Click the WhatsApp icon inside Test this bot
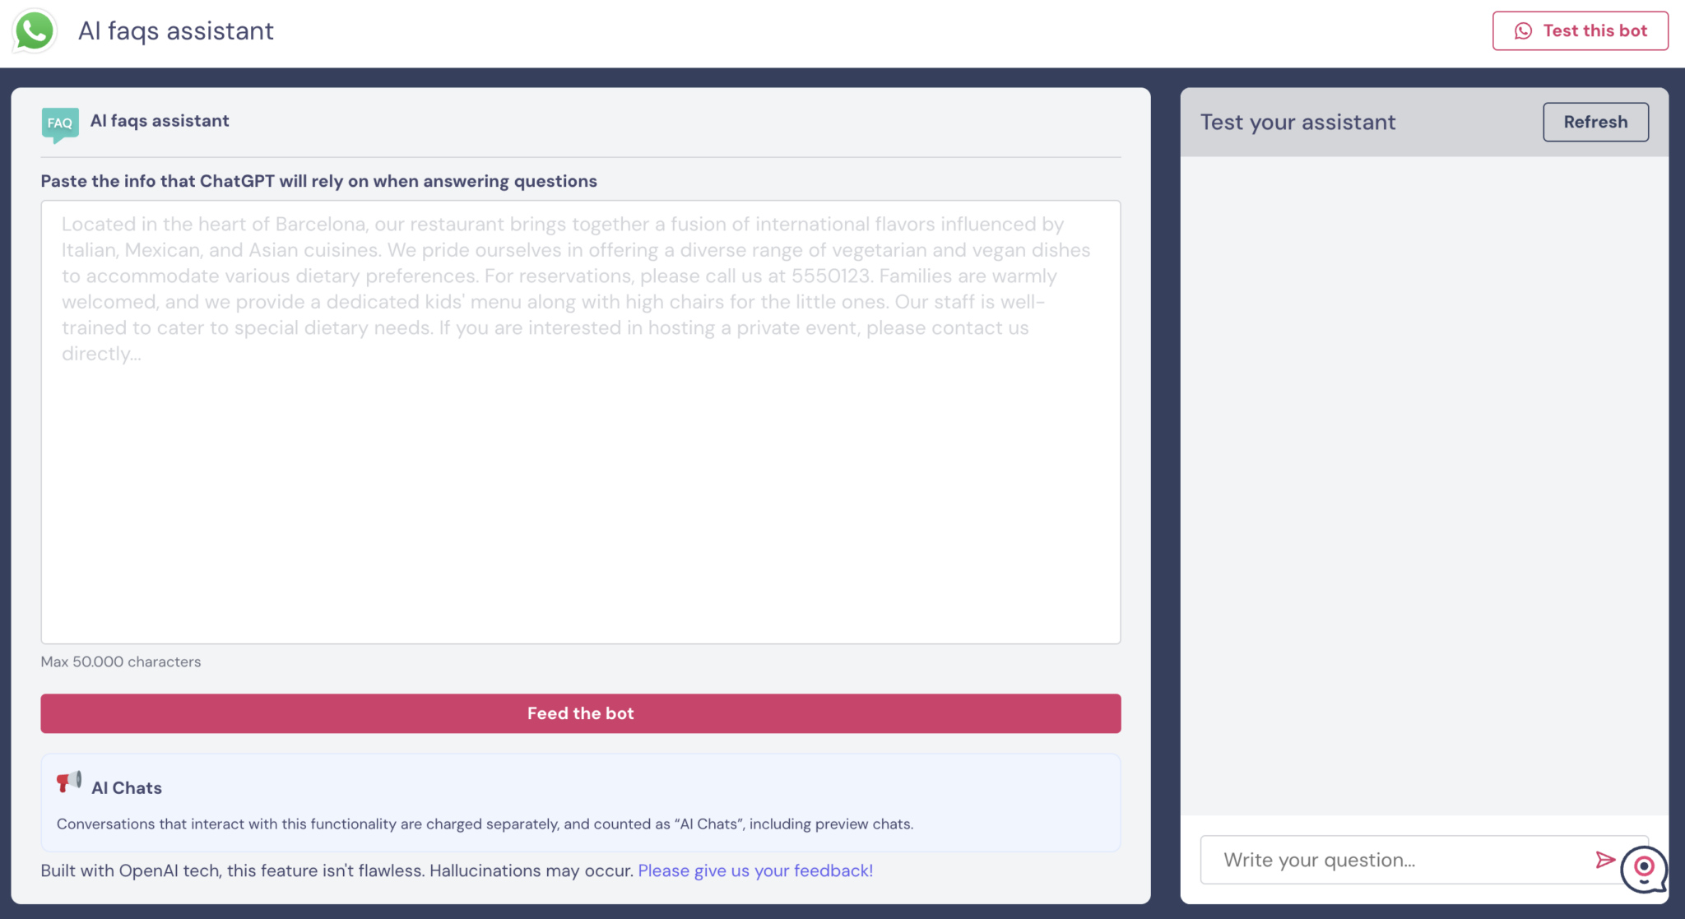The height and width of the screenshot is (919, 1685). 1523,31
